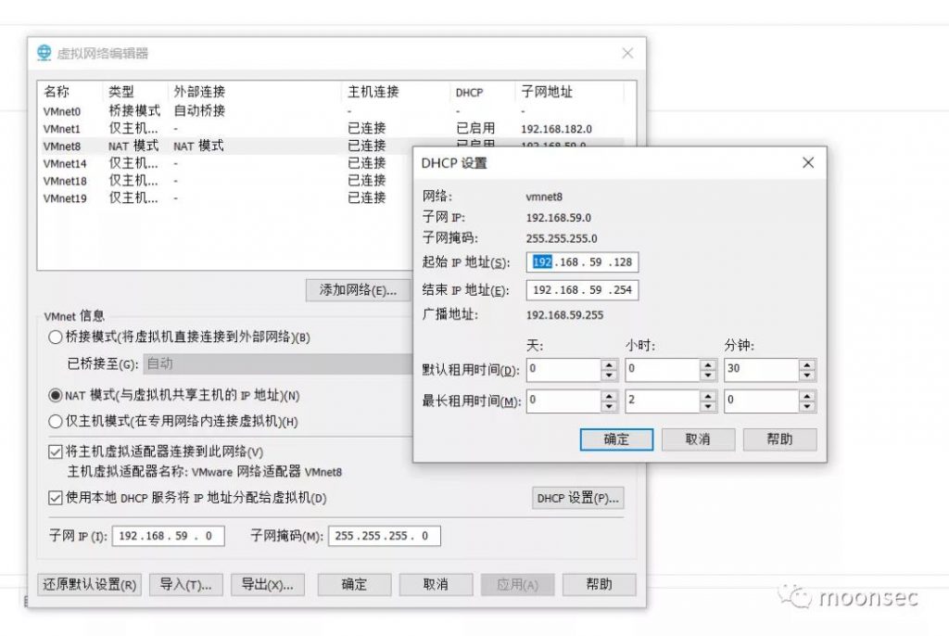Screen dimensions: 949x636
Task: Click the 子网地址 column header
Action: (570, 92)
